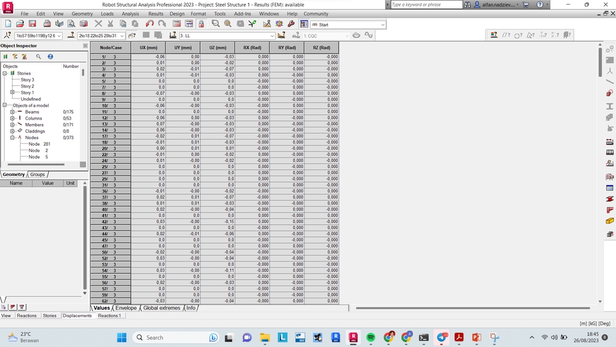The width and height of the screenshot is (616, 347).
Task: Open the Reactions bottom view tab
Action: 27,316
